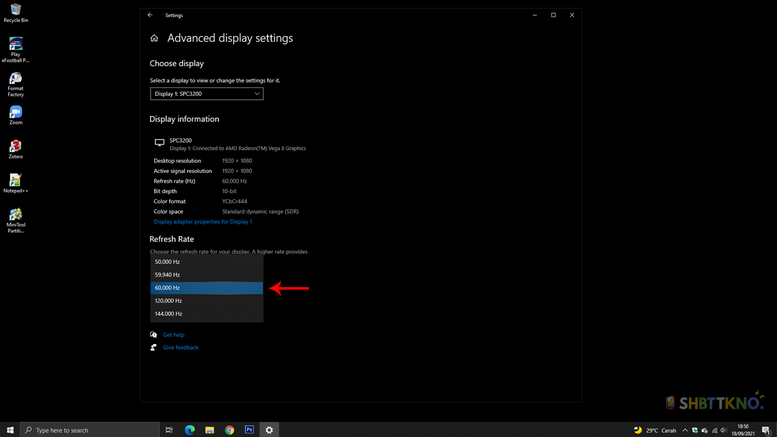Open Photoshop from the taskbar

[x=249, y=430]
